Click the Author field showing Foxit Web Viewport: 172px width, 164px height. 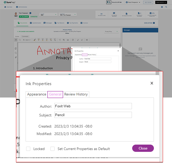(x=93, y=106)
